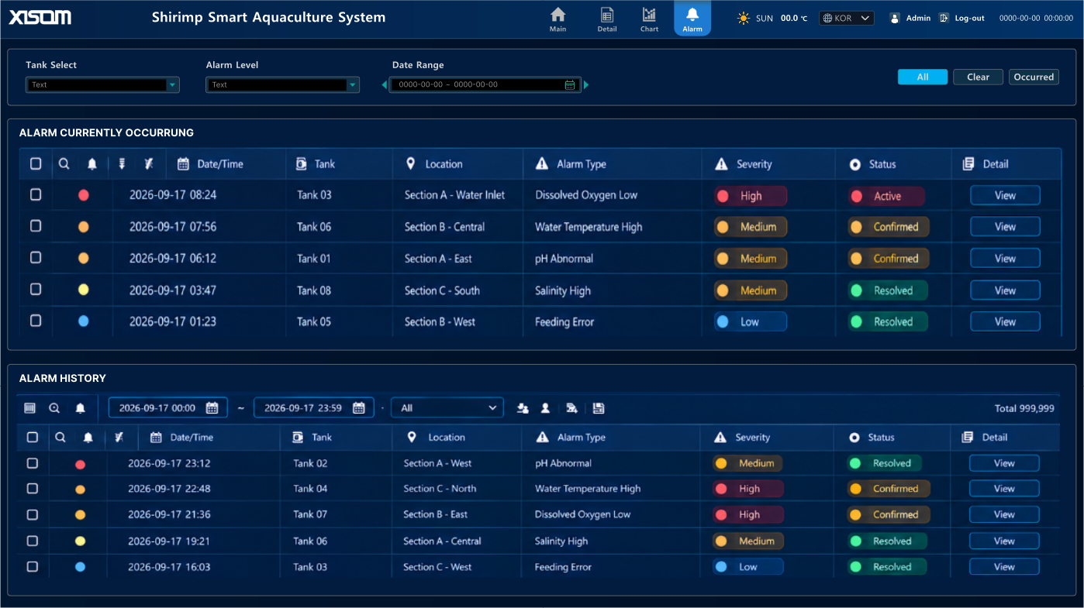Toggle select-all checkbox in current alarms header
The width and height of the screenshot is (1084, 608).
click(x=36, y=163)
